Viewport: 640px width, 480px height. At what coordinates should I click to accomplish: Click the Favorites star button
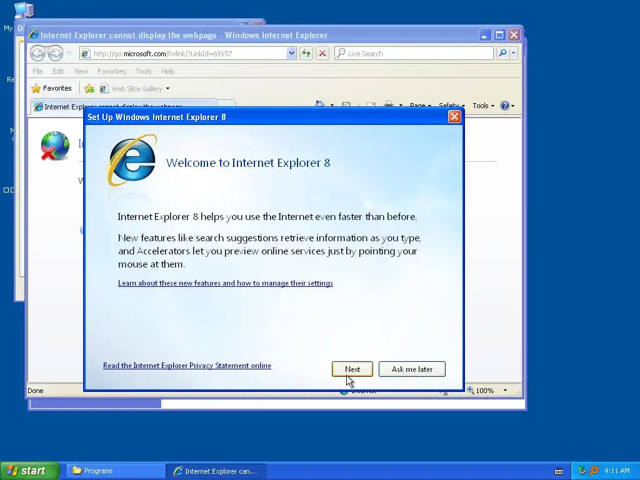[51, 88]
